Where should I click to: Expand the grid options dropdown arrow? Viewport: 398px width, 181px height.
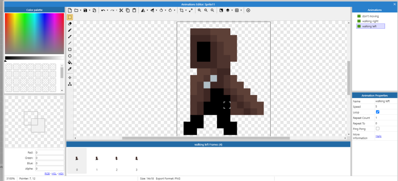click(241, 10)
